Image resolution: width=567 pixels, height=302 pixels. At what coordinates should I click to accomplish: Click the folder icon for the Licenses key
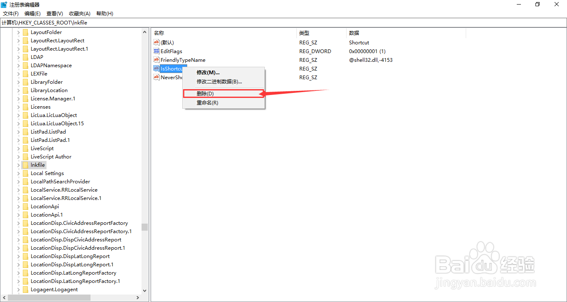[x=26, y=107]
